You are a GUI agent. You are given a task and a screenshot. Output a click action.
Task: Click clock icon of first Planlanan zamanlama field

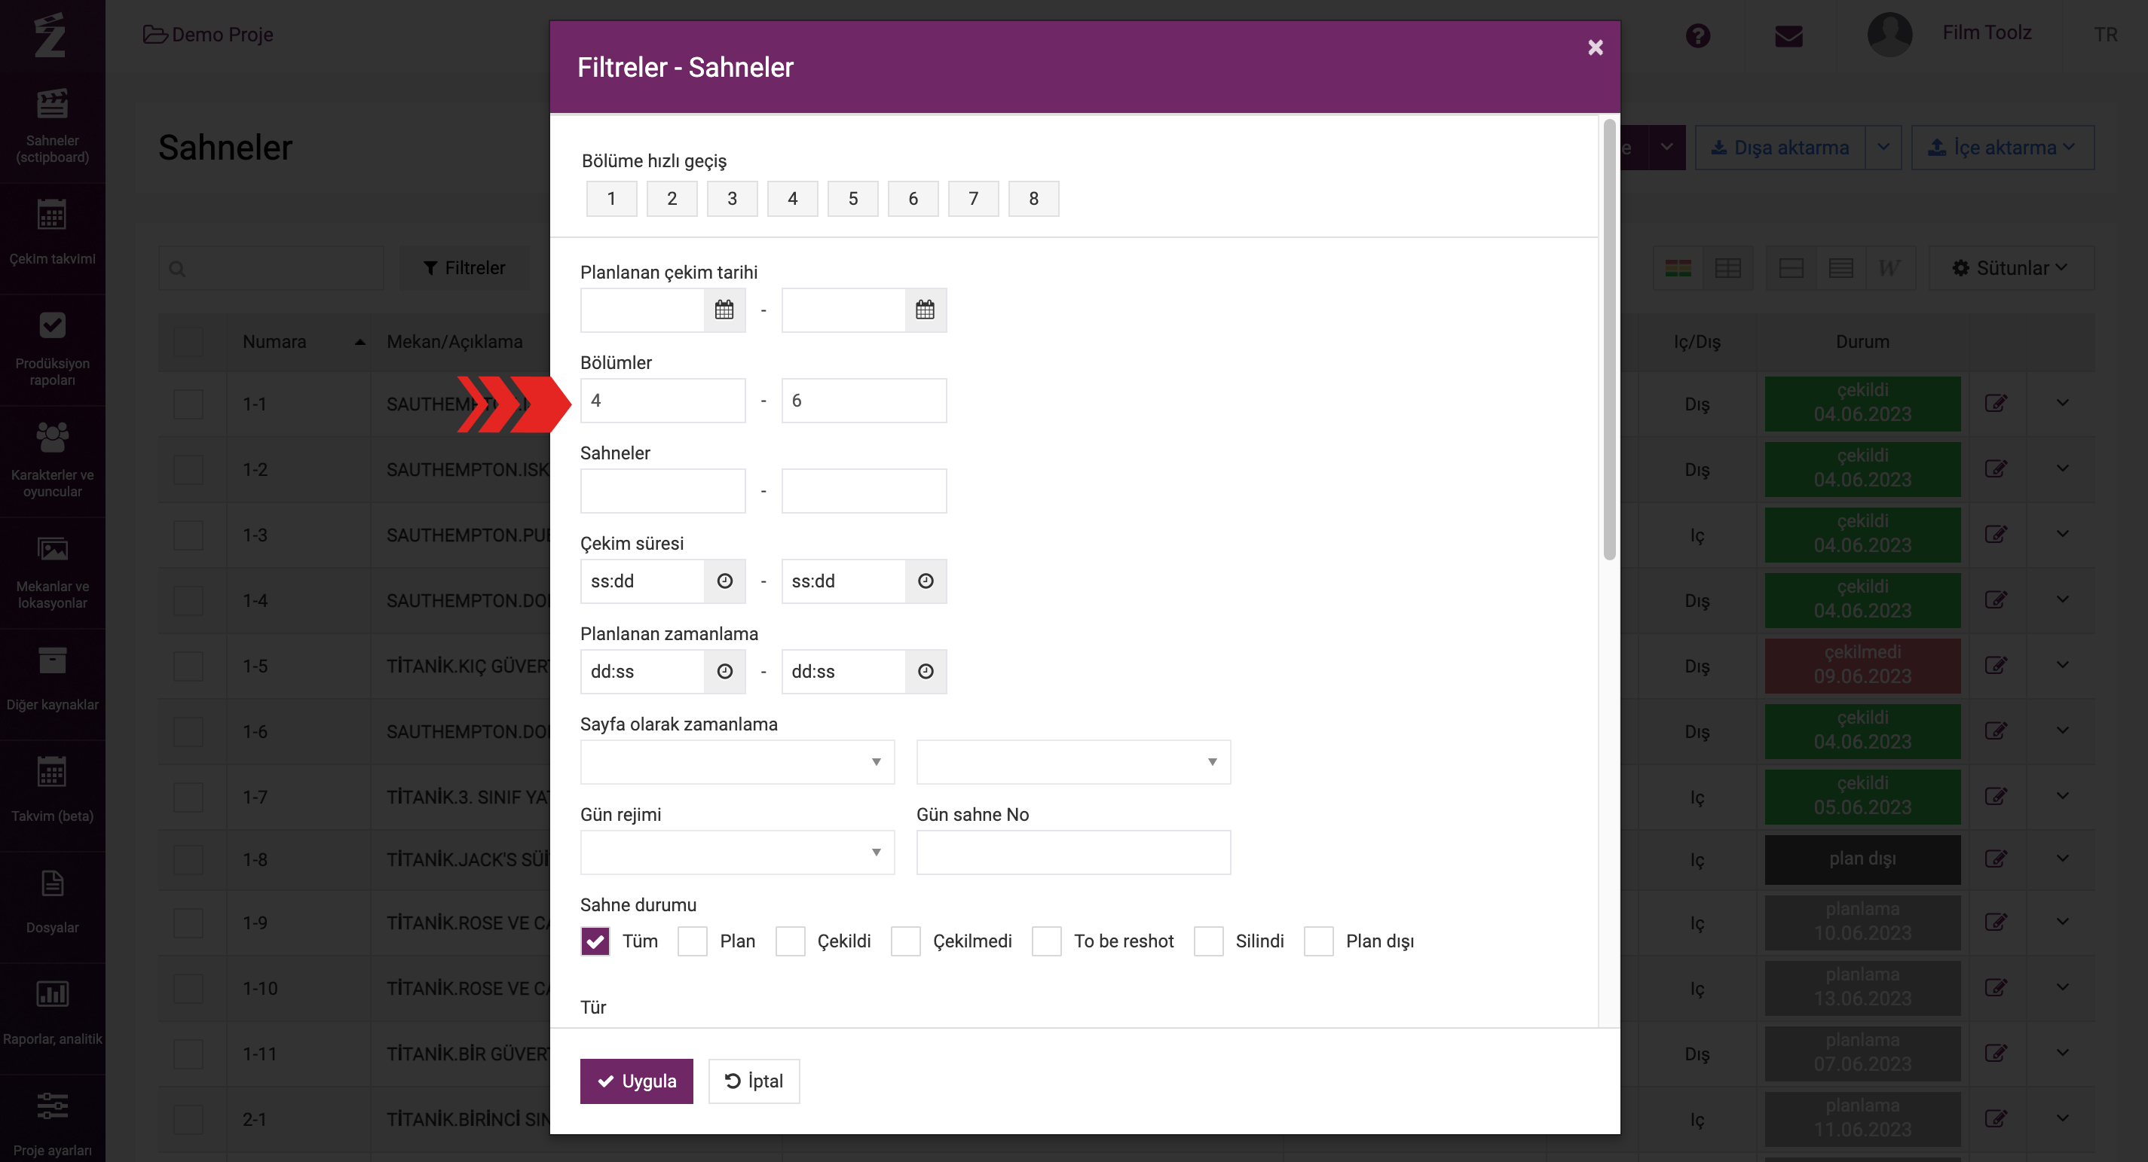coord(724,672)
